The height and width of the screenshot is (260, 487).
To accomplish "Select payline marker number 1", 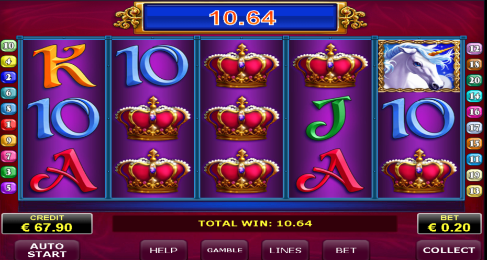I will (9, 125).
